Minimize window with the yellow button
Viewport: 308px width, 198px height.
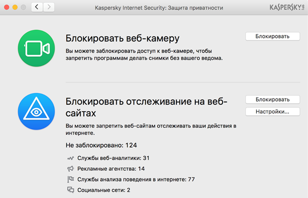[15, 7]
